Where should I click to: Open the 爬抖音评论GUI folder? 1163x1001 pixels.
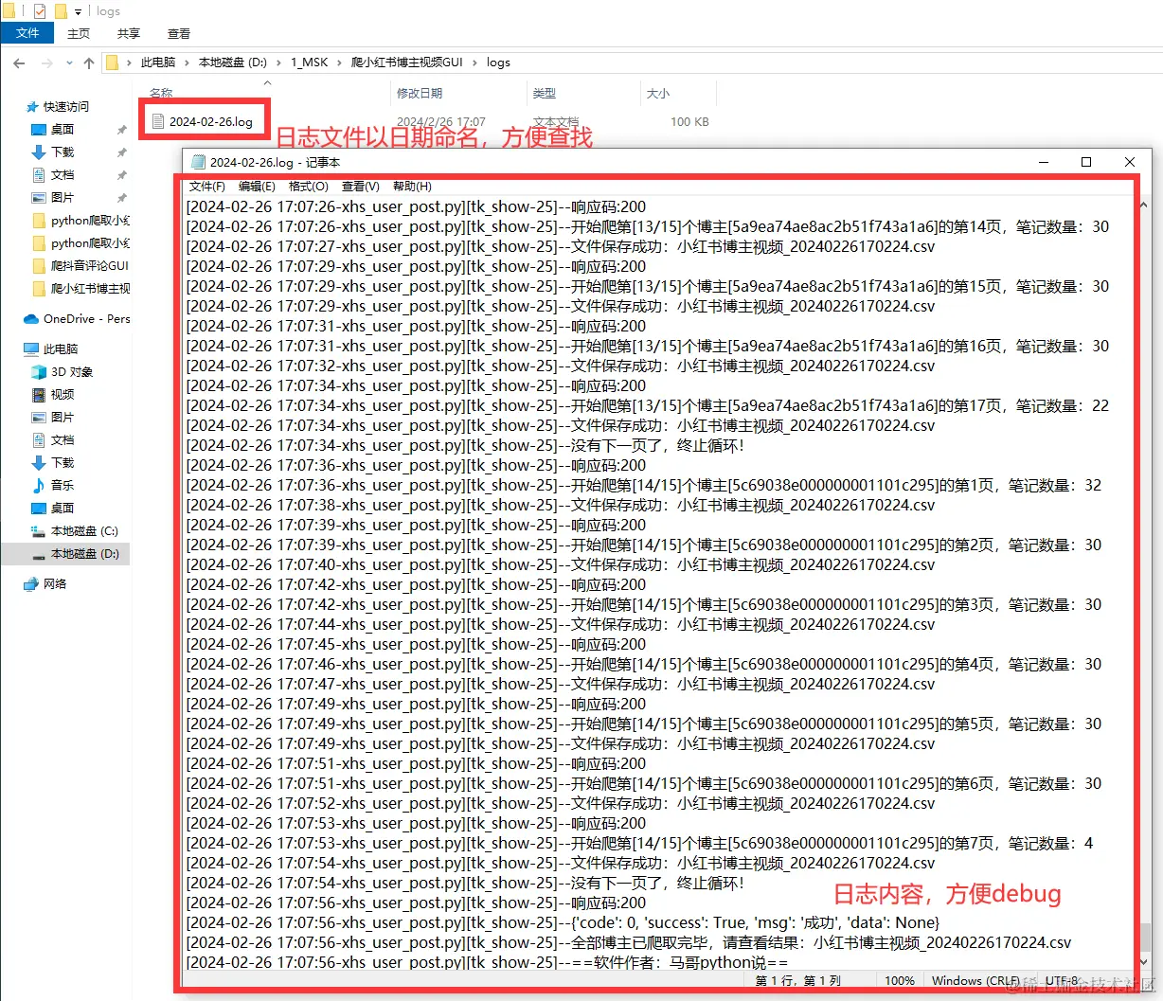(81, 266)
